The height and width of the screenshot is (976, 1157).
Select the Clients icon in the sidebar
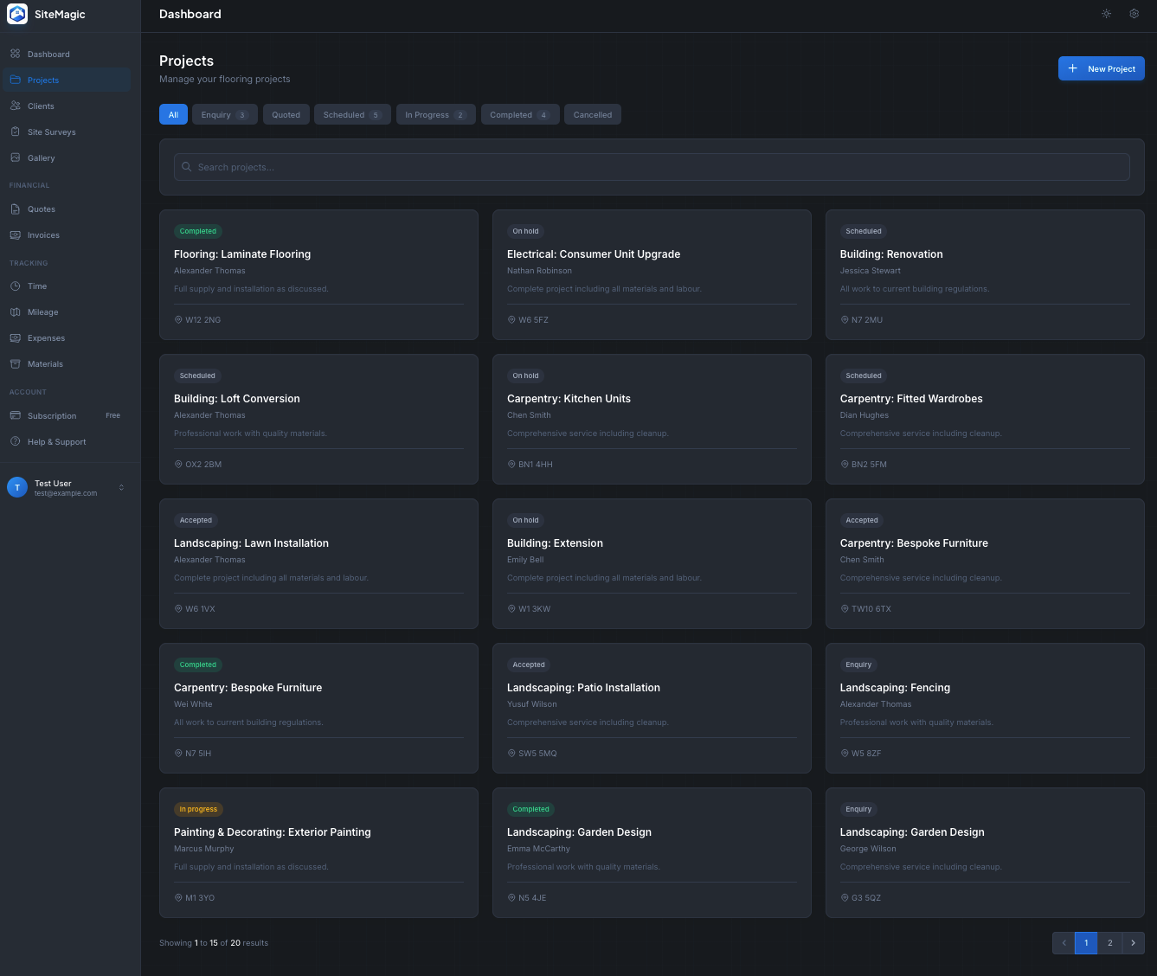(15, 106)
